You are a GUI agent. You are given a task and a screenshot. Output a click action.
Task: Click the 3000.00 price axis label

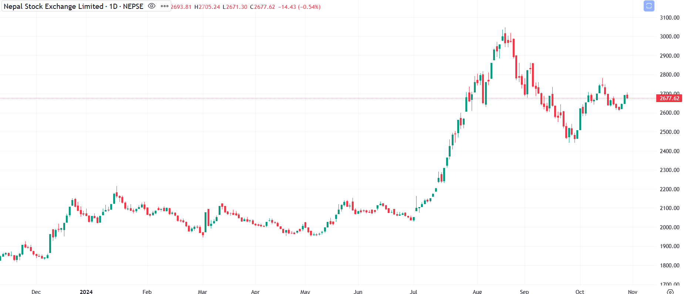click(670, 37)
